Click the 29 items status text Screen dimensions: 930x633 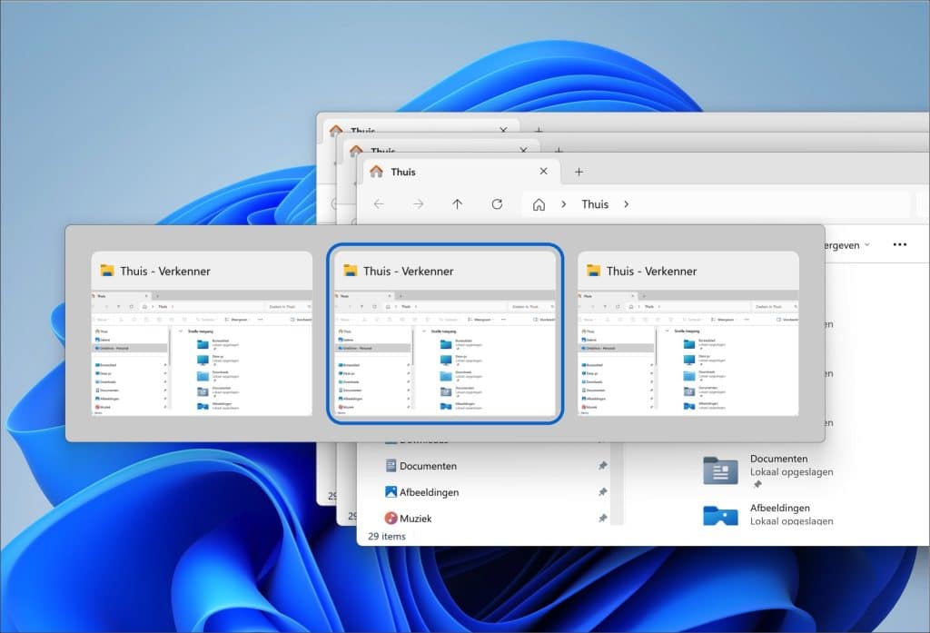pyautogui.click(x=387, y=537)
